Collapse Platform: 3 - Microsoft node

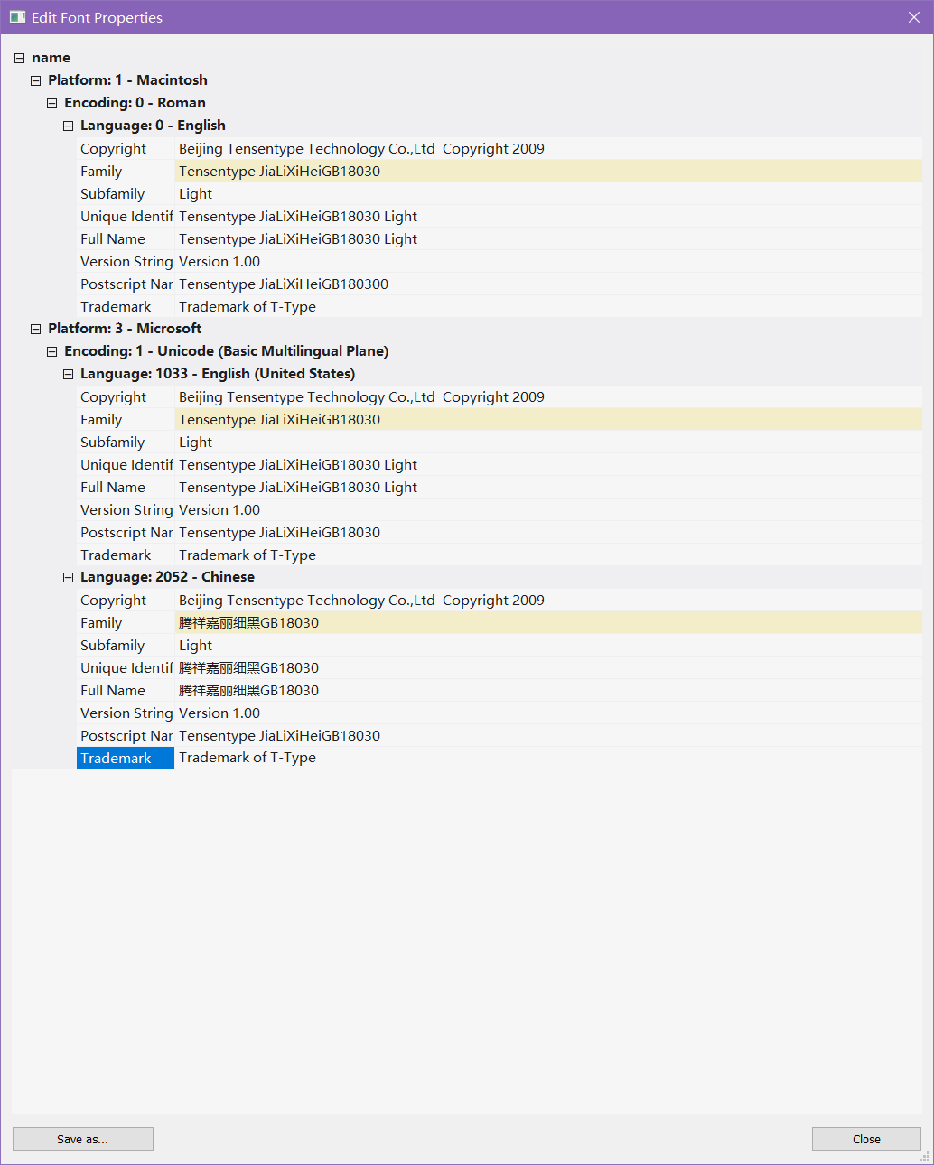pos(35,329)
